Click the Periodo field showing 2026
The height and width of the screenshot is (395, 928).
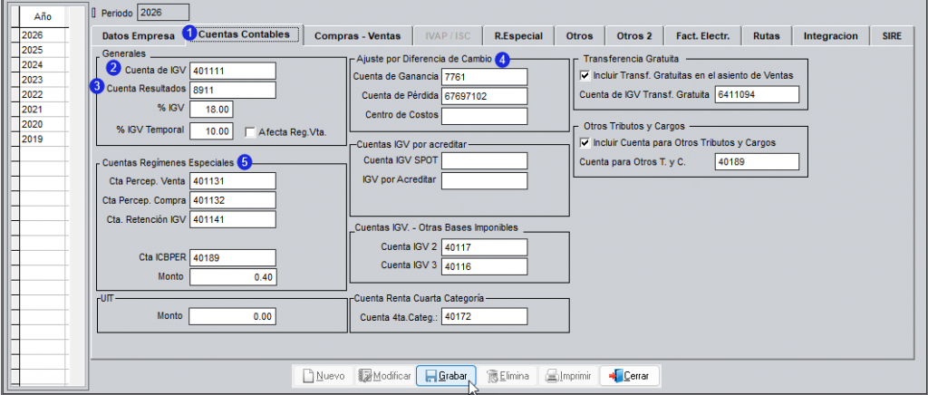(x=163, y=12)
